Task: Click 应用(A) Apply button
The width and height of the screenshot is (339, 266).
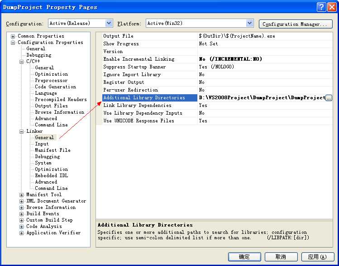Action: pyautogui.click(x=317, y=257)
